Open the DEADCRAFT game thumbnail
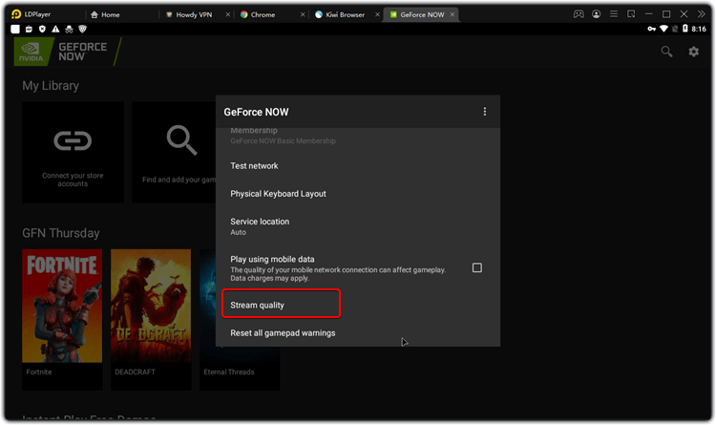The height and width of the screenshot is (425, 716). (151, 306)
